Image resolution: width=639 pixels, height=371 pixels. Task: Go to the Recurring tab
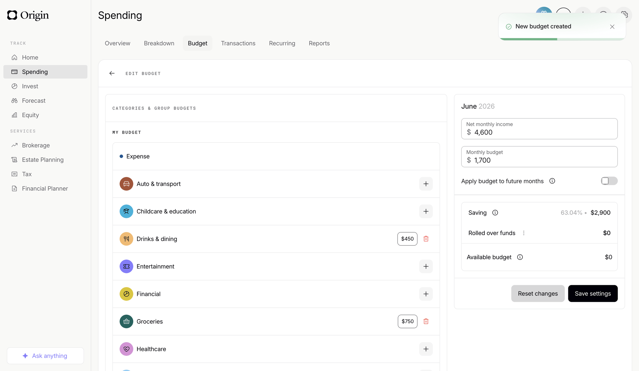point(282,43)
